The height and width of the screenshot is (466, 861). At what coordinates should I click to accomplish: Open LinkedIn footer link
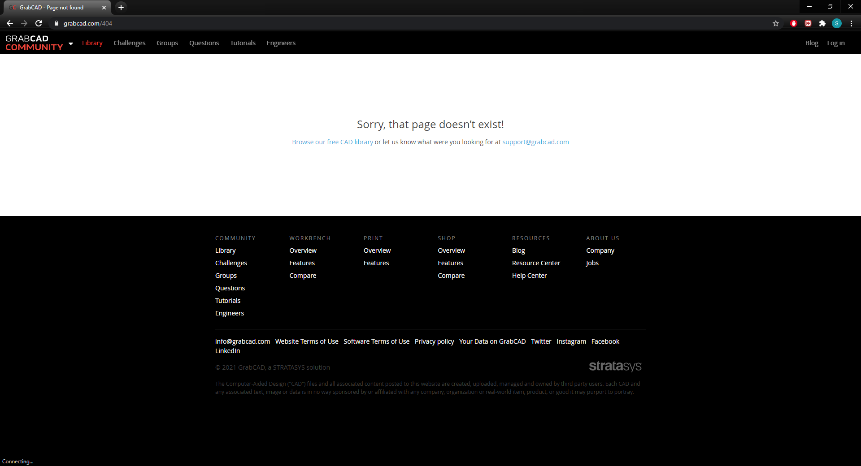[x=228, y=351]
